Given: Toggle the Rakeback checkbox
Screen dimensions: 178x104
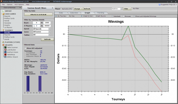Looking at the screenshot, I should (112, 16).
